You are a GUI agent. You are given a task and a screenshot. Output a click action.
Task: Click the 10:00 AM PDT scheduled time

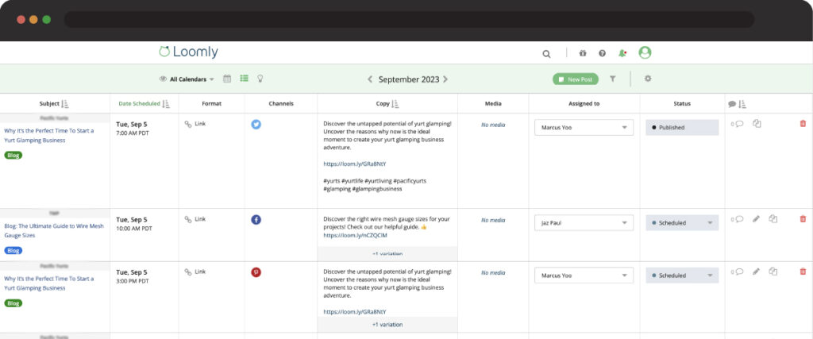pyautogui.click(x=134, y=229)
